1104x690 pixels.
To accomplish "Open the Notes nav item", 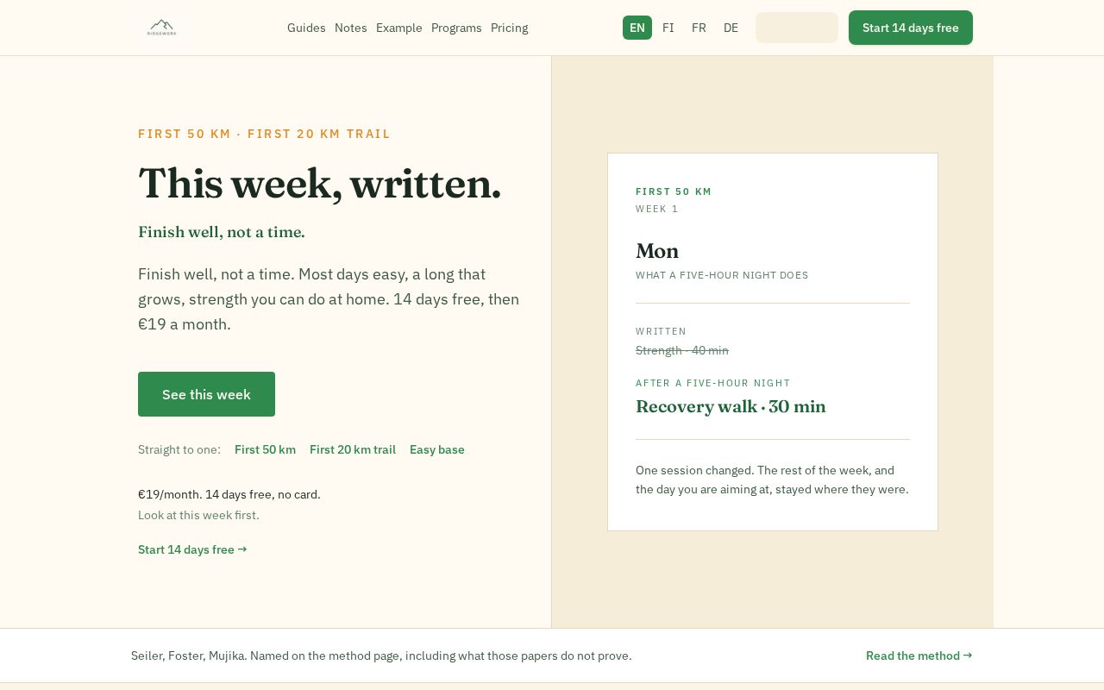I will click(351, 28).
